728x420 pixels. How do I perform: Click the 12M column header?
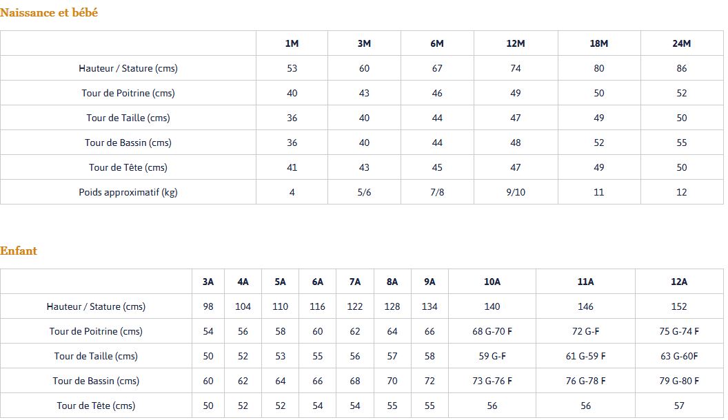pyautogui.click(x=515, y=43)
